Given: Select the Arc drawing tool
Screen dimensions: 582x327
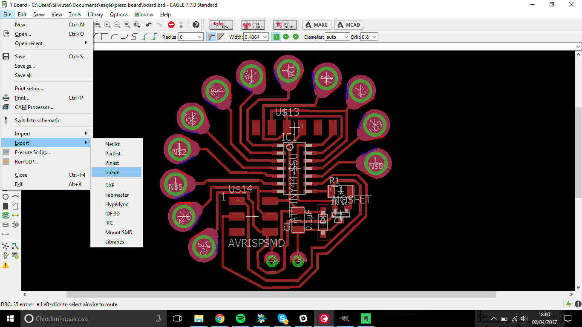Looking at the screenshot, I should 15,197.
